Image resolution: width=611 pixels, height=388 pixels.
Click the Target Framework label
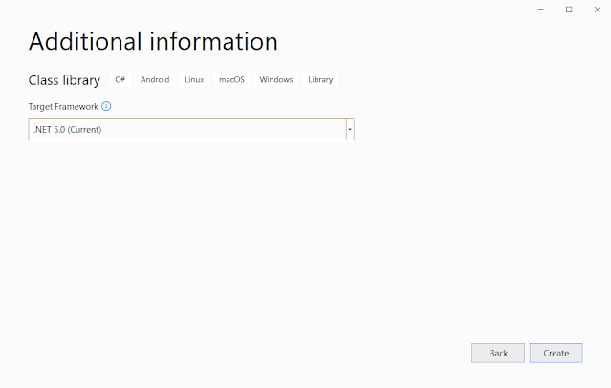[x=62, y=107]
